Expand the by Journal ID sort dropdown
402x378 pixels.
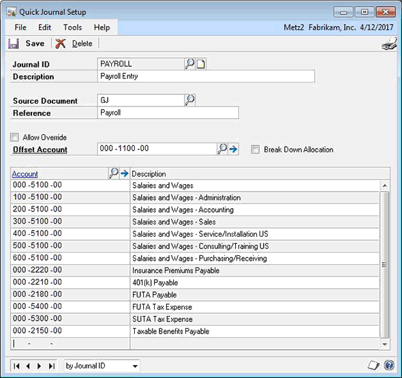(135, 366)
